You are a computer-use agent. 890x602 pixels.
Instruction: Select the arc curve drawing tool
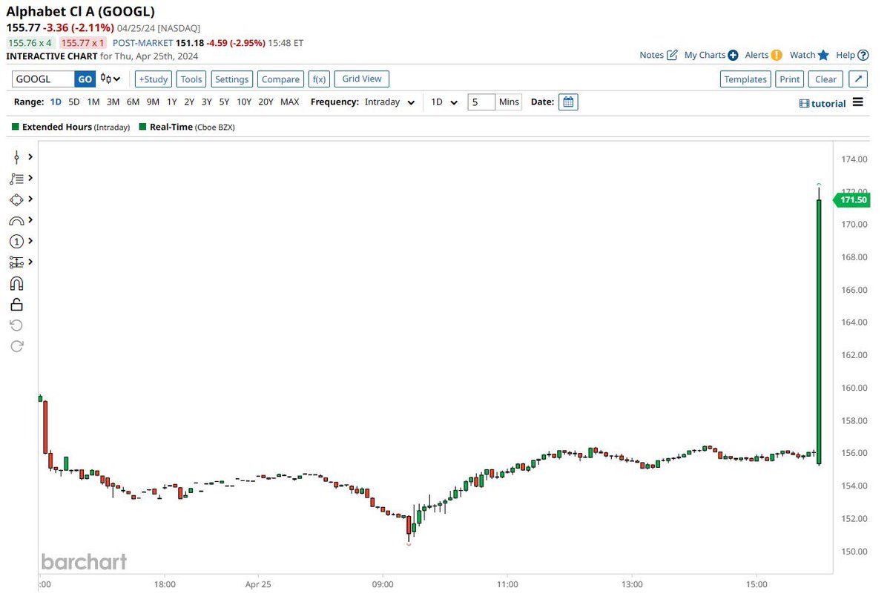pyautogui.click(x=16, y=220)
